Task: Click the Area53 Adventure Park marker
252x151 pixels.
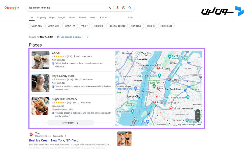Action: (188, 97)
